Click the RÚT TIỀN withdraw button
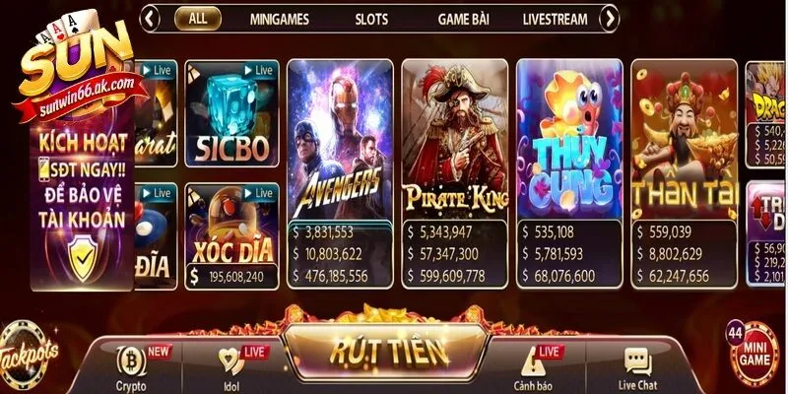The width and height of the screenshot is (788, 394). (x=386, y=352)
